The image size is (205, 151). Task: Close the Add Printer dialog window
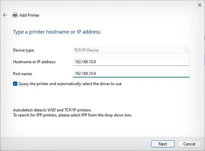click(199, 5)
